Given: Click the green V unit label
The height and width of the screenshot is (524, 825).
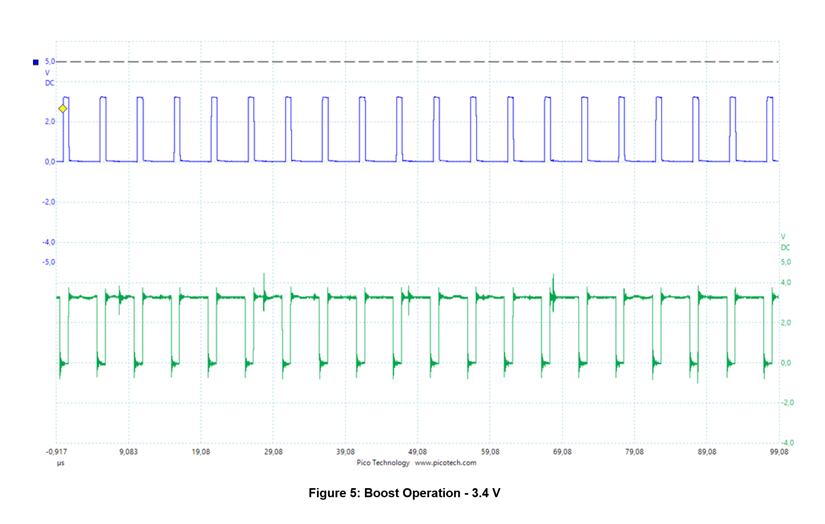Looking at the screenshot, I should tap(783, 237).
